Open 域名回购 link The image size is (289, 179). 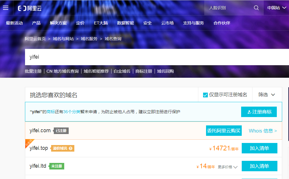(165, 71)
